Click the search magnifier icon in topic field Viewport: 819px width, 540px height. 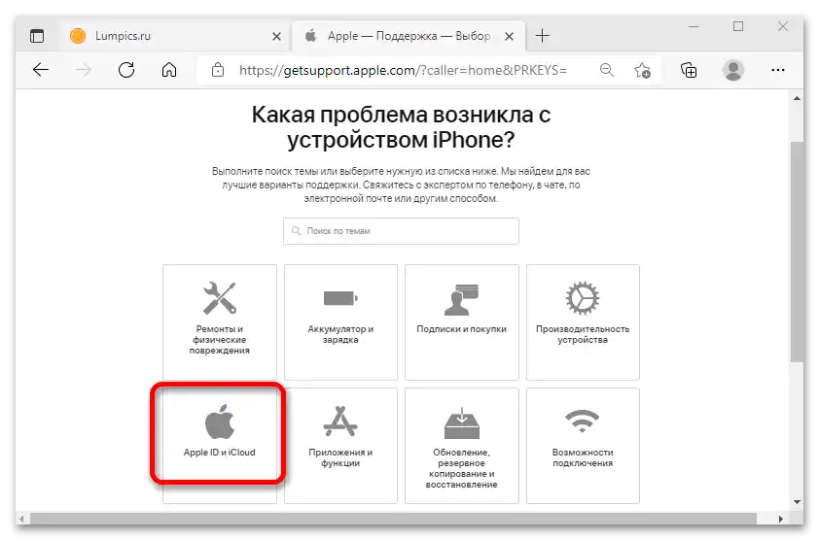(x=296, y=230)
